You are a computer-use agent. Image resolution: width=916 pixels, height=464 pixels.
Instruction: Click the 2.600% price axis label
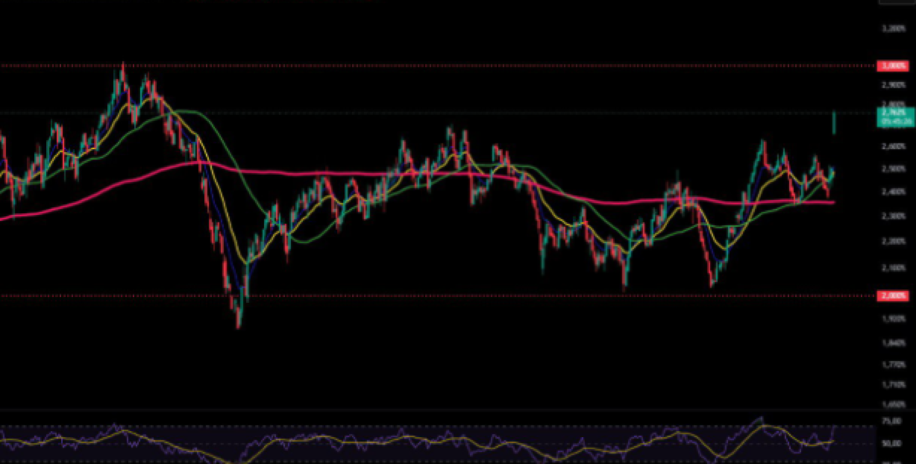(893, 147)
